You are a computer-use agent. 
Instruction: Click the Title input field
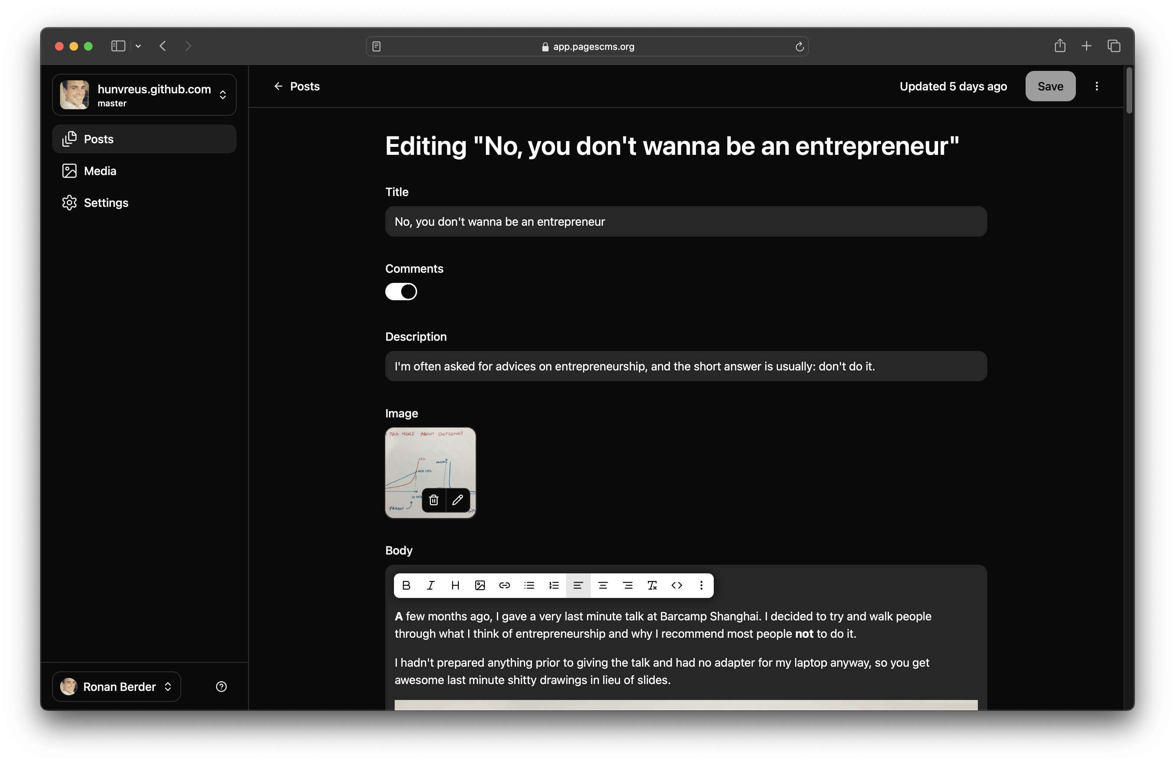686,222
